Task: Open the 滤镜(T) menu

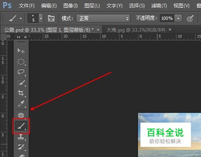Action: click(159, 6)
